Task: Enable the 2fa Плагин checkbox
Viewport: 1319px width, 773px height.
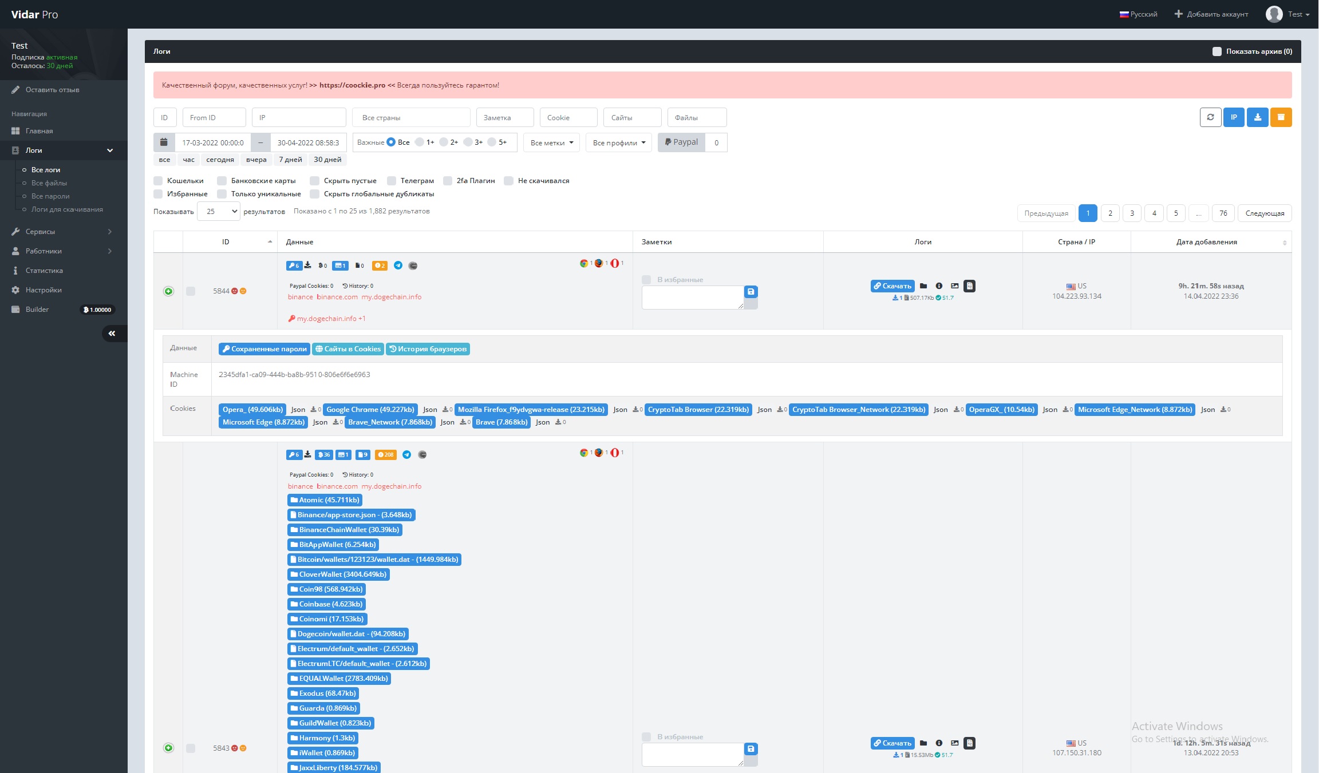Action: (x=448, y=181)
